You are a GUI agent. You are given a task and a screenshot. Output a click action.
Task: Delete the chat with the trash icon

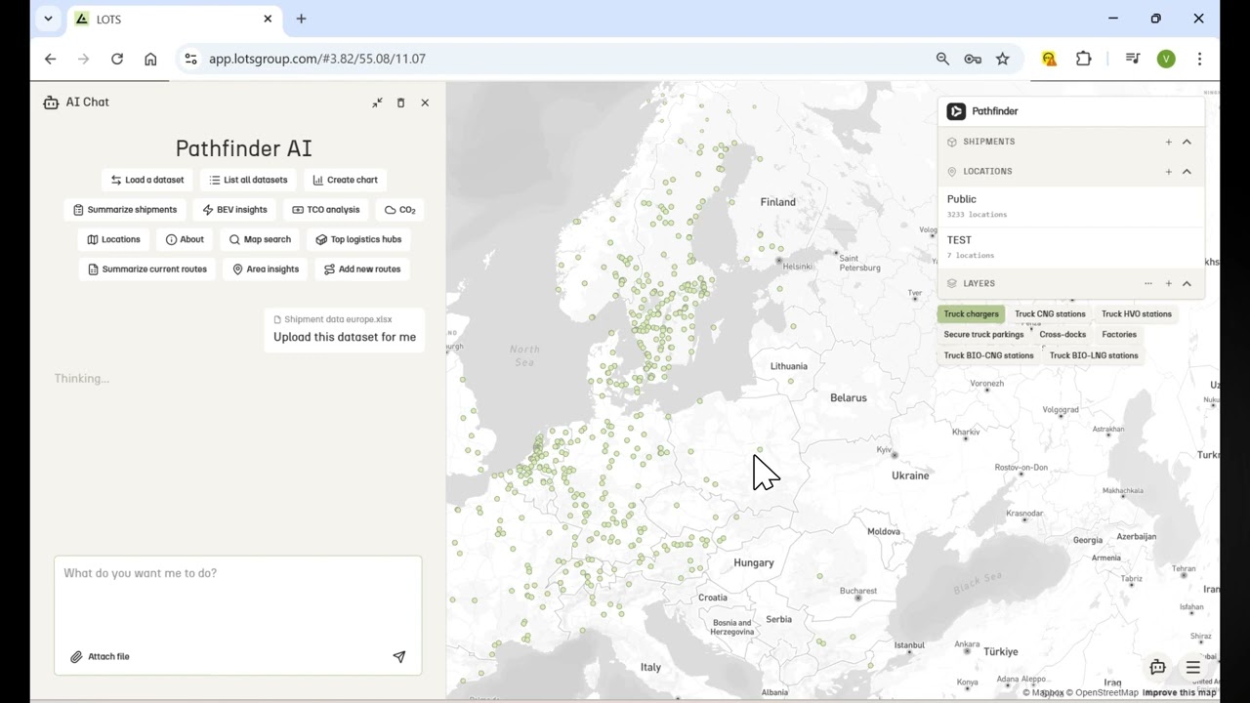[x=400, y=103]
